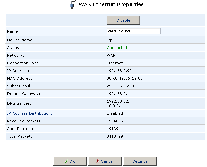Click the WAN Ethernet Properties heading
This screenshot has height=167, width=207.
tap(111, 5)
